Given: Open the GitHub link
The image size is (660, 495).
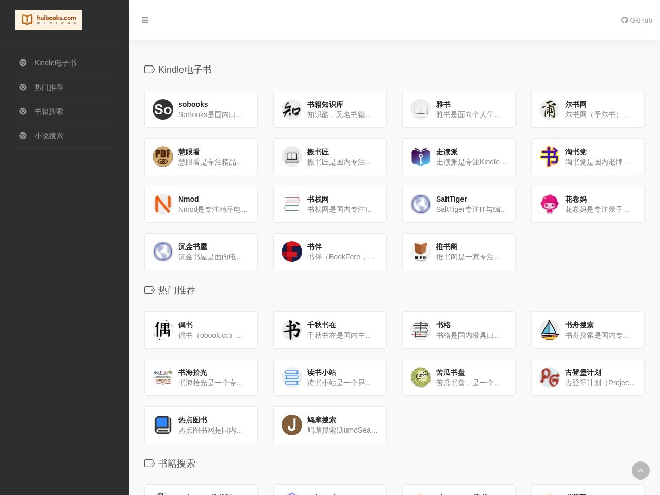Looking at the screenshot, I should pos(637,20).
